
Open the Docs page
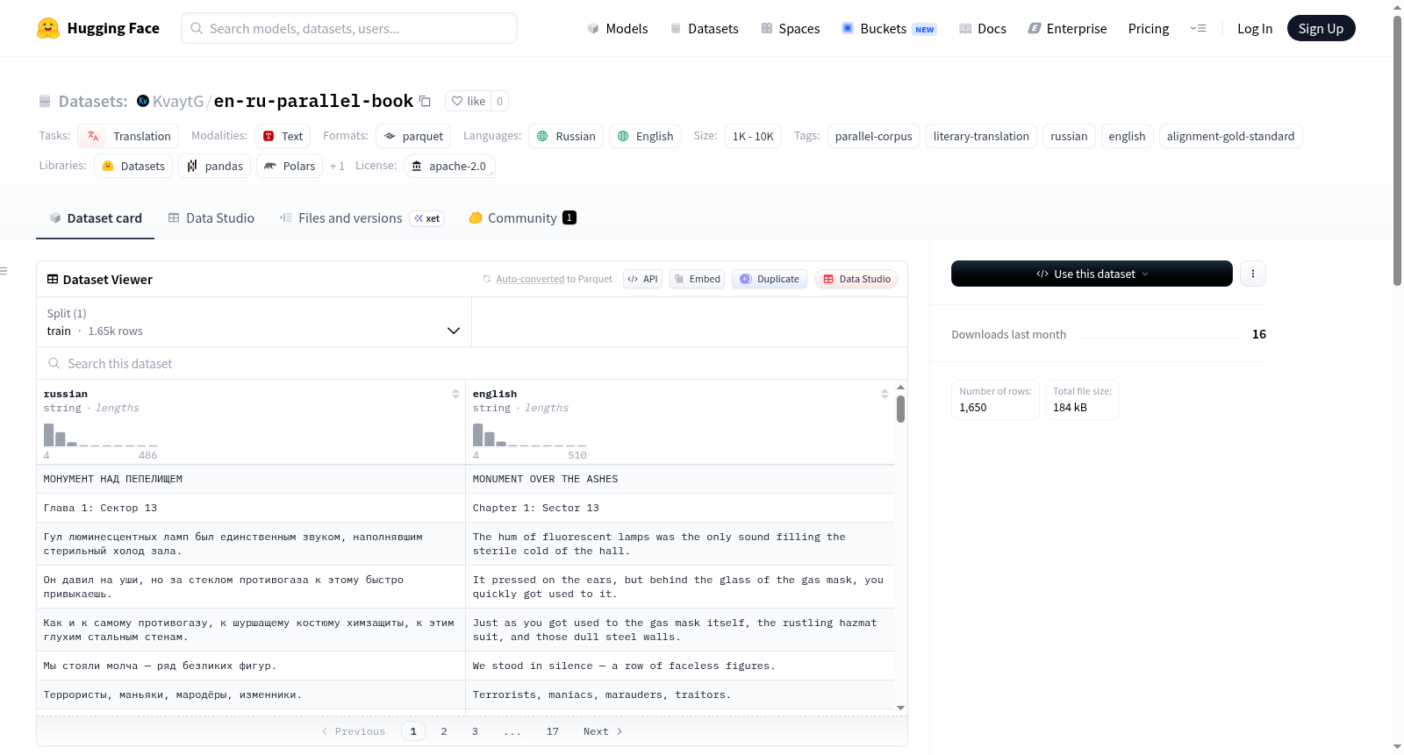982,28
